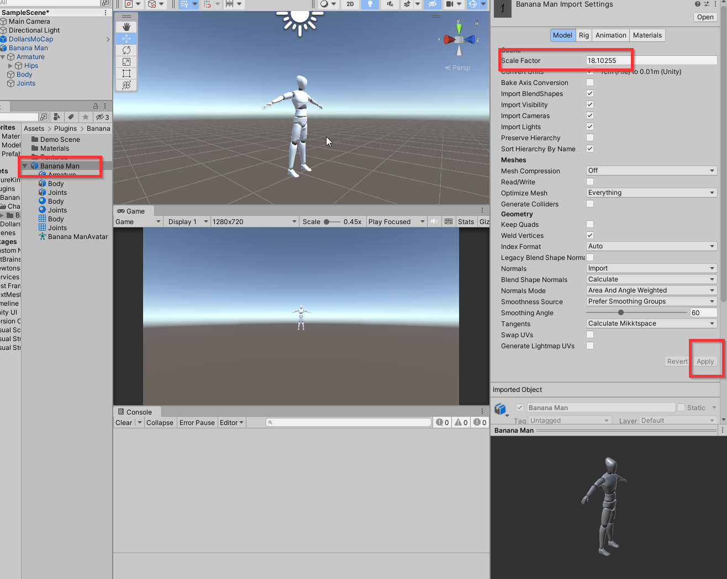Switch to the Animation tab

tap(610, 35)
